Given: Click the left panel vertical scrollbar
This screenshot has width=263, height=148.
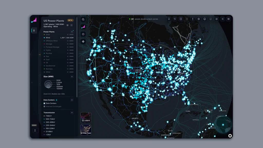Looking at the screenshot, I should point(77,57).
